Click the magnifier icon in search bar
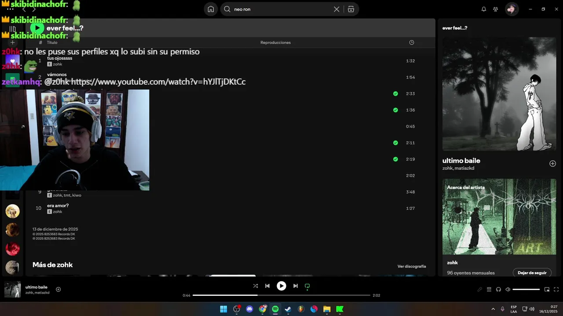 click(227, 9)
